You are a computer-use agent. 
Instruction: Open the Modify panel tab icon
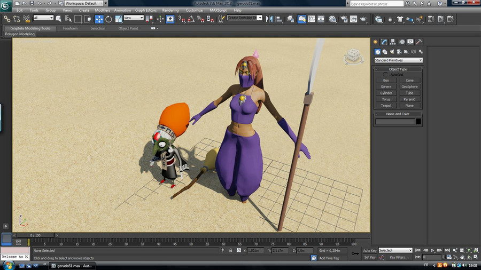[384, 42]
